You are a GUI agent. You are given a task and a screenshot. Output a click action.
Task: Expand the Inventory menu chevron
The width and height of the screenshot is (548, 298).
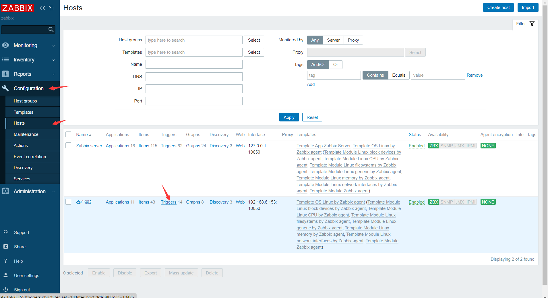tap(53, 60)
